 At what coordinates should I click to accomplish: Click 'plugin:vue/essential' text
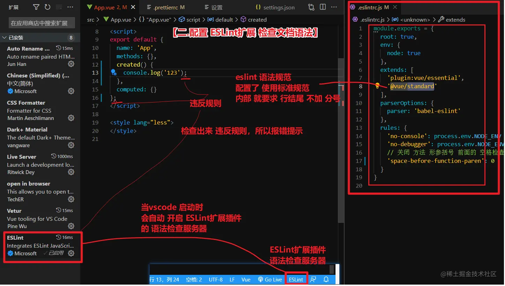[x=424, y=78]
